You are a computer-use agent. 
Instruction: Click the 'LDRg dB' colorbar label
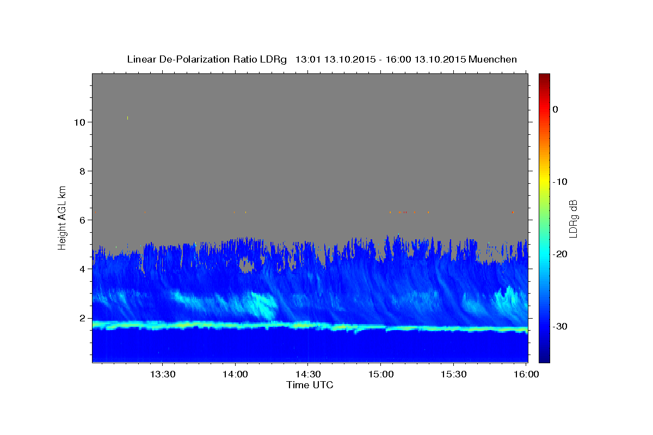tap(573, 218)
